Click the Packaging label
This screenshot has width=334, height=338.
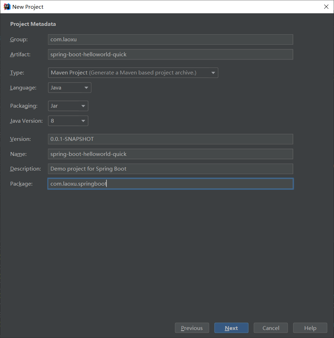(x=24, y=106)
